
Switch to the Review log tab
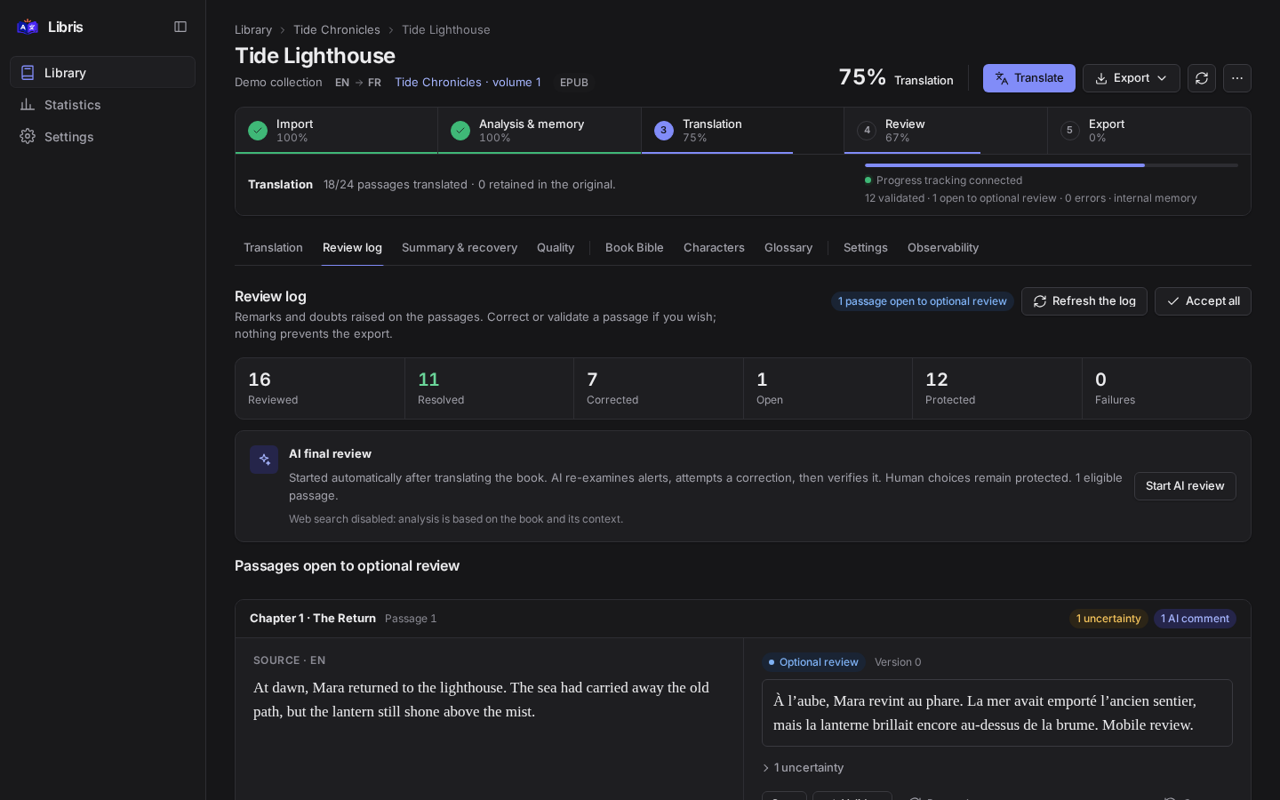point(352,248)
